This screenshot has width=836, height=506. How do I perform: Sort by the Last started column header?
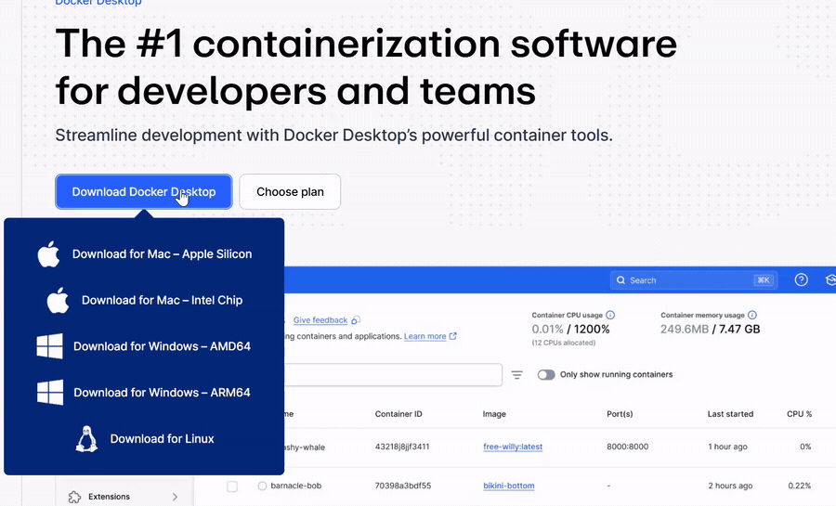[x=730, y=414]
